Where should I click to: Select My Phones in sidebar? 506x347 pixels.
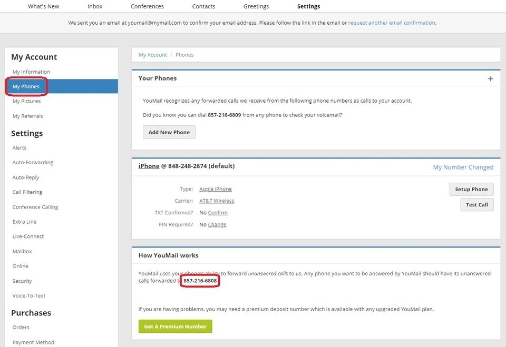click(x=61, y=86)
